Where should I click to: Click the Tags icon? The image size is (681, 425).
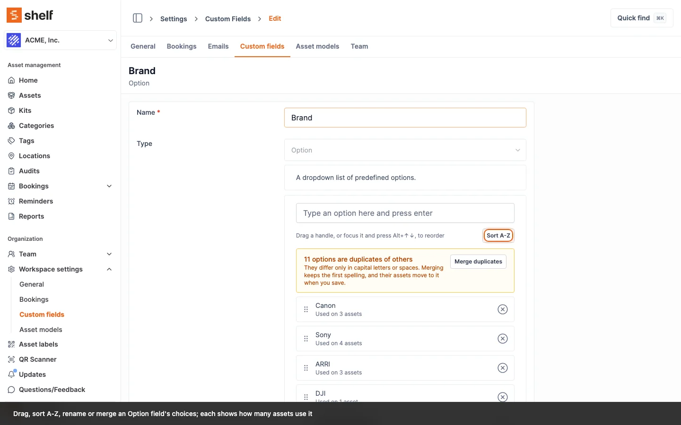pos(11,141)
